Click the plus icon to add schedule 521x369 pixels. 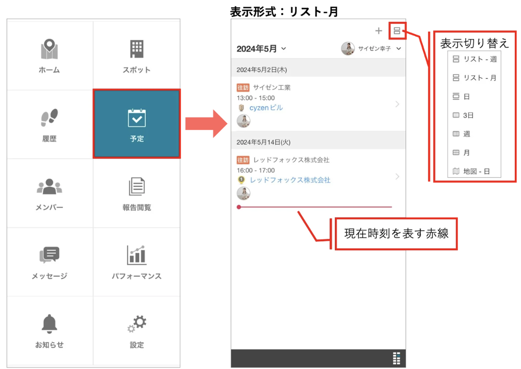click(x=378, y=31)
